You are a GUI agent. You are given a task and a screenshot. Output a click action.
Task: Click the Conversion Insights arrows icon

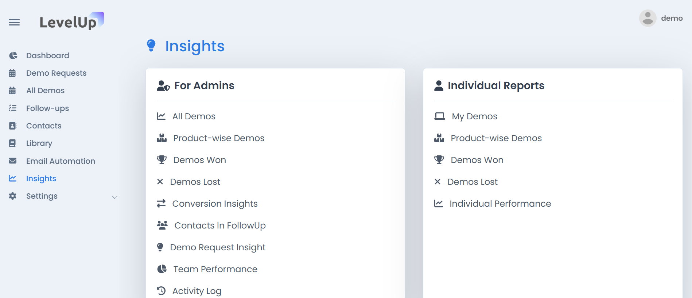(161, 203)
